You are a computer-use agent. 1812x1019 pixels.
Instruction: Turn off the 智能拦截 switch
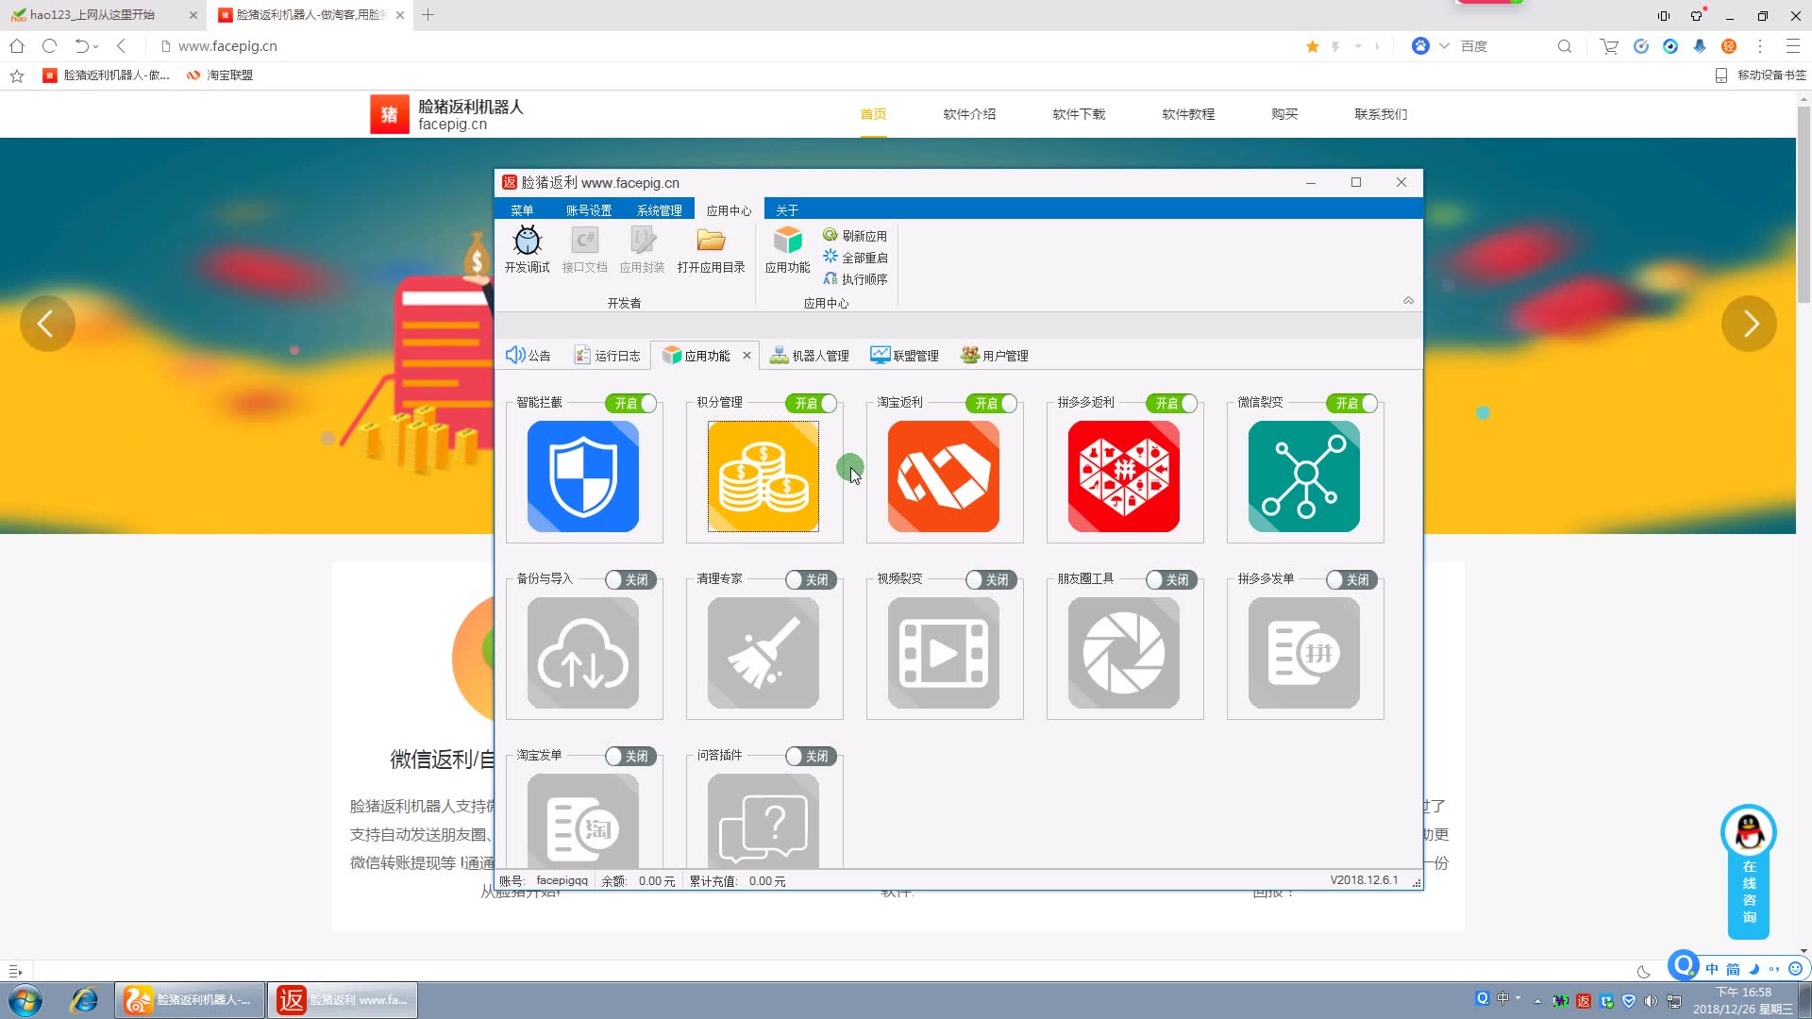point(631,403)
